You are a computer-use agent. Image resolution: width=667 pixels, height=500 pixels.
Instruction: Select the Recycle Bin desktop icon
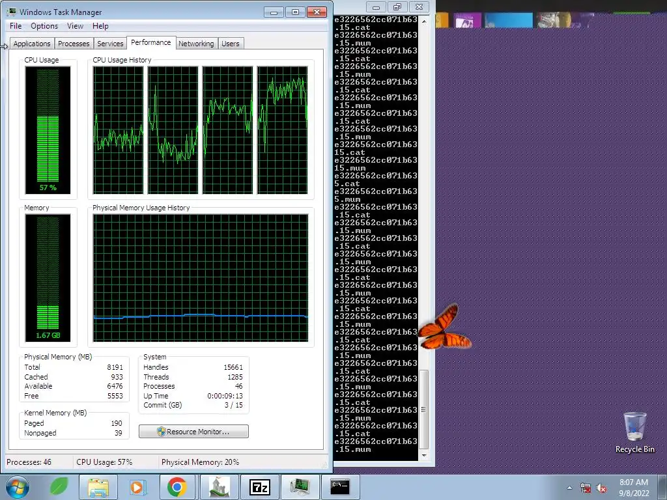(x=634, y=432)
